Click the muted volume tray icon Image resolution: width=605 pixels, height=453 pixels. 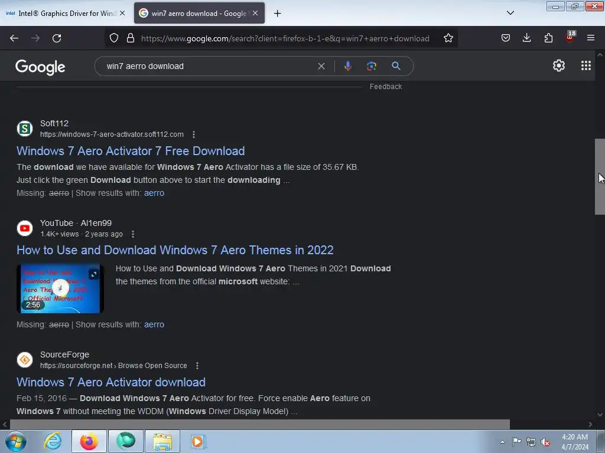[545, 442]
